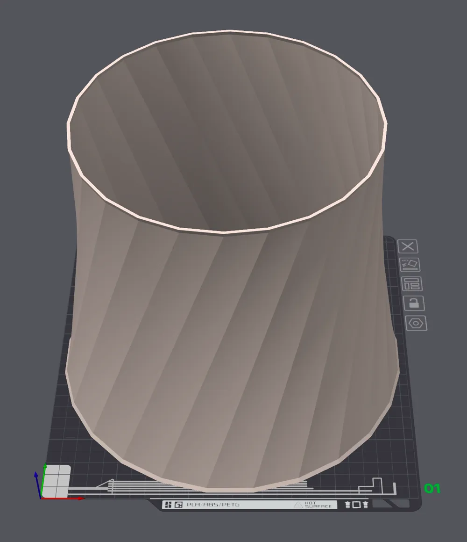Click the remove plate X icon
Image resolution: width=467 pixels, height=542 pixels.
point(408,246)
